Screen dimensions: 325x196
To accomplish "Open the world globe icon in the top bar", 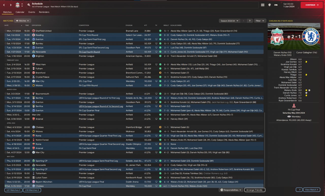I will (x=270, y=5).
